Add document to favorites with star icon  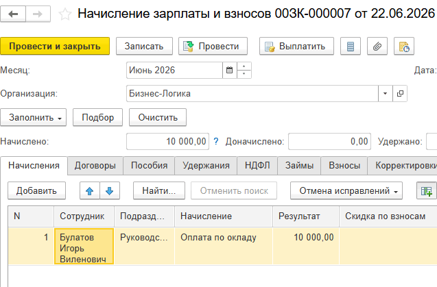click(x=65, y=14)
